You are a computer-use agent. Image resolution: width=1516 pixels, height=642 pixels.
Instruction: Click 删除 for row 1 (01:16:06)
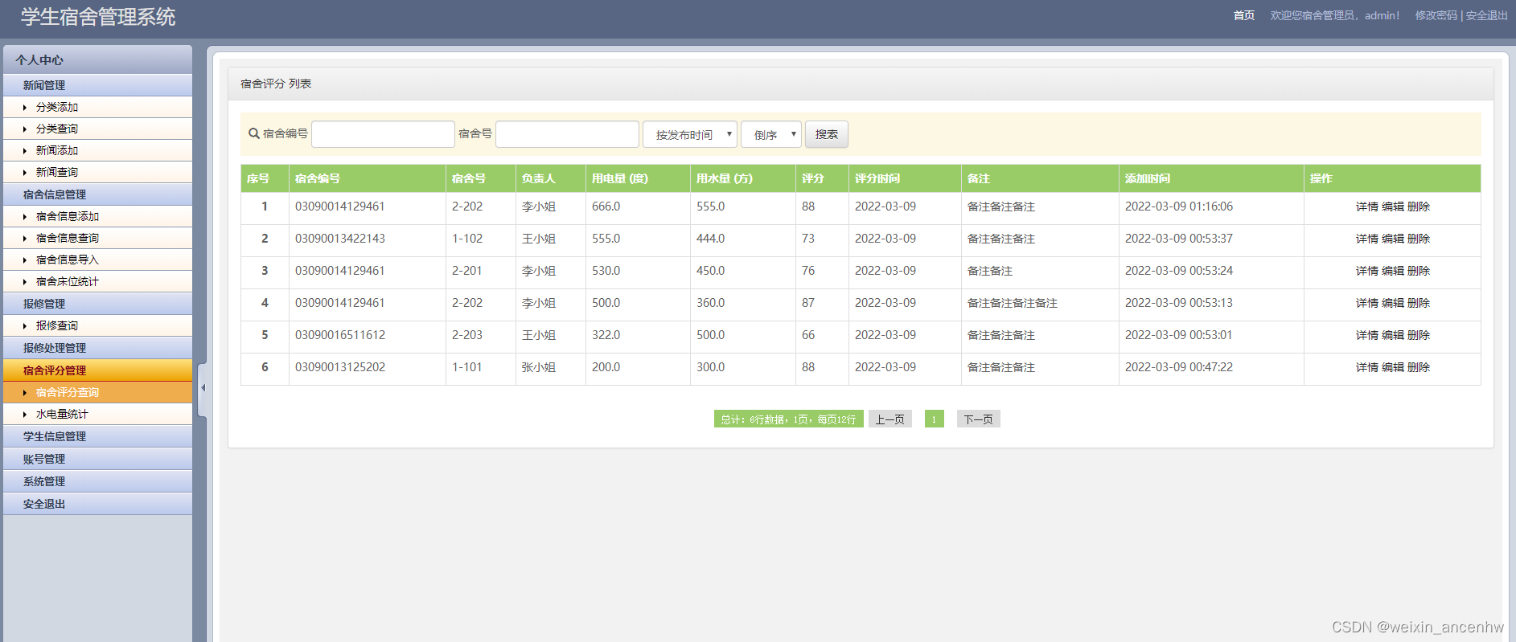coord(1418,207)
